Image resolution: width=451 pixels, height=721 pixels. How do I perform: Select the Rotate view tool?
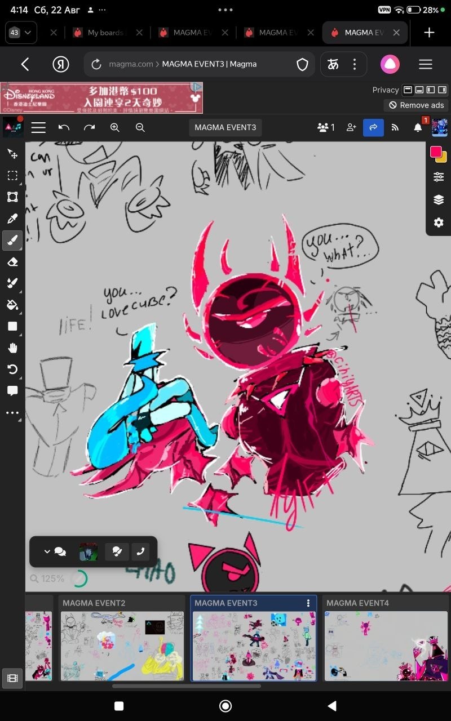point(12,370)
